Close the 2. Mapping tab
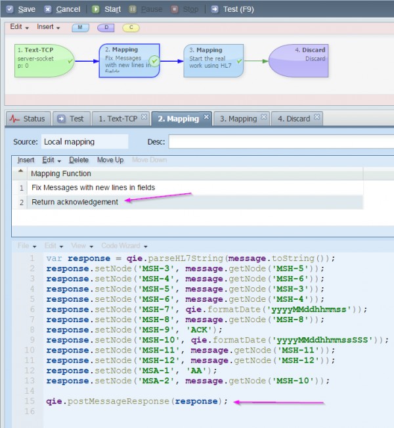The image size is (394, 428). [206, 118]
